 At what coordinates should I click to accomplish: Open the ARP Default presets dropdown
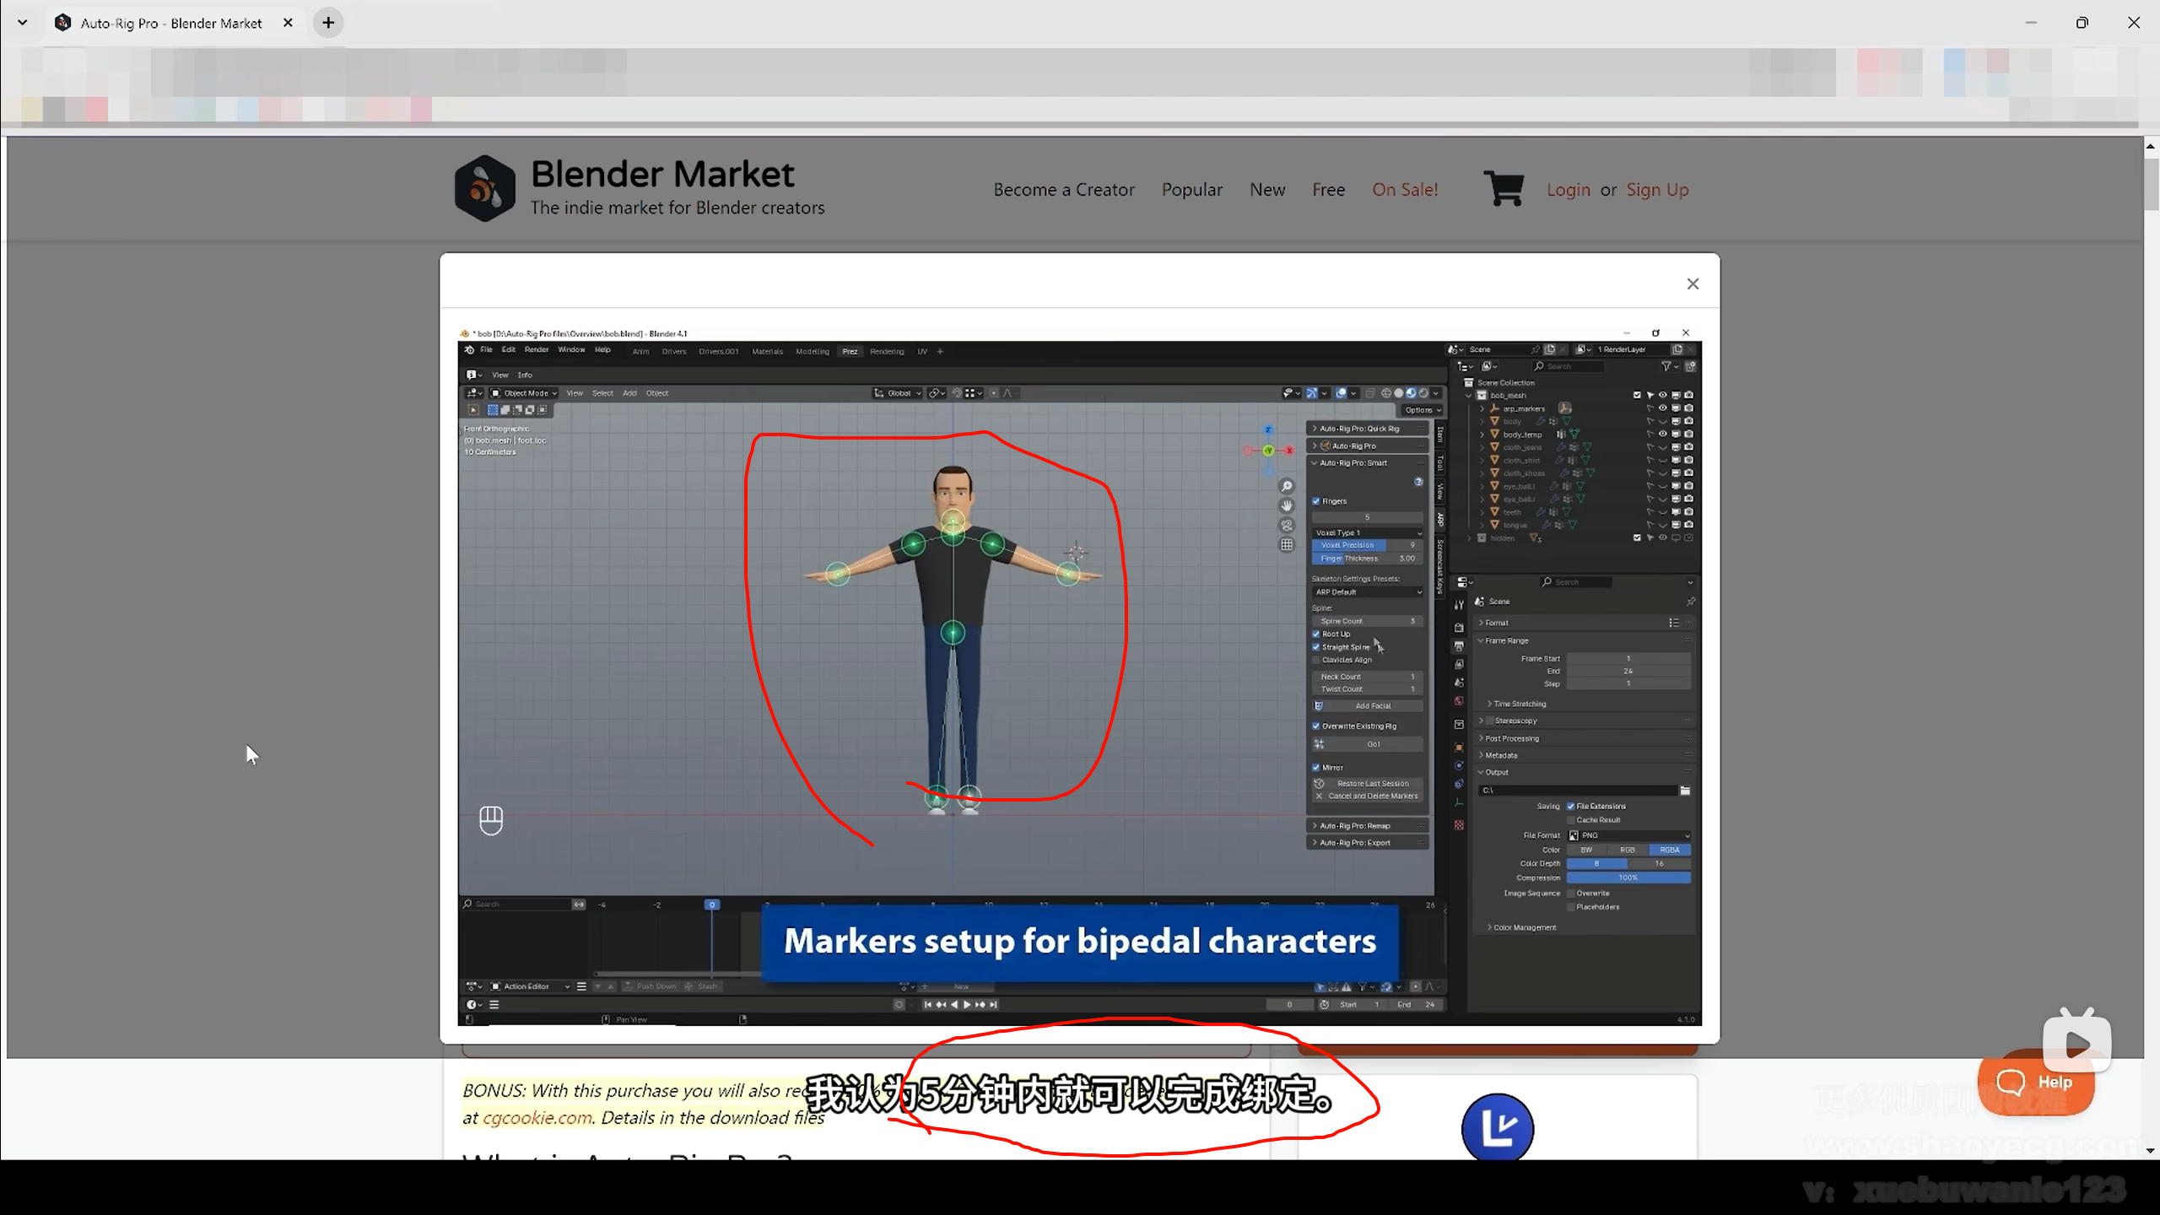1367,592
